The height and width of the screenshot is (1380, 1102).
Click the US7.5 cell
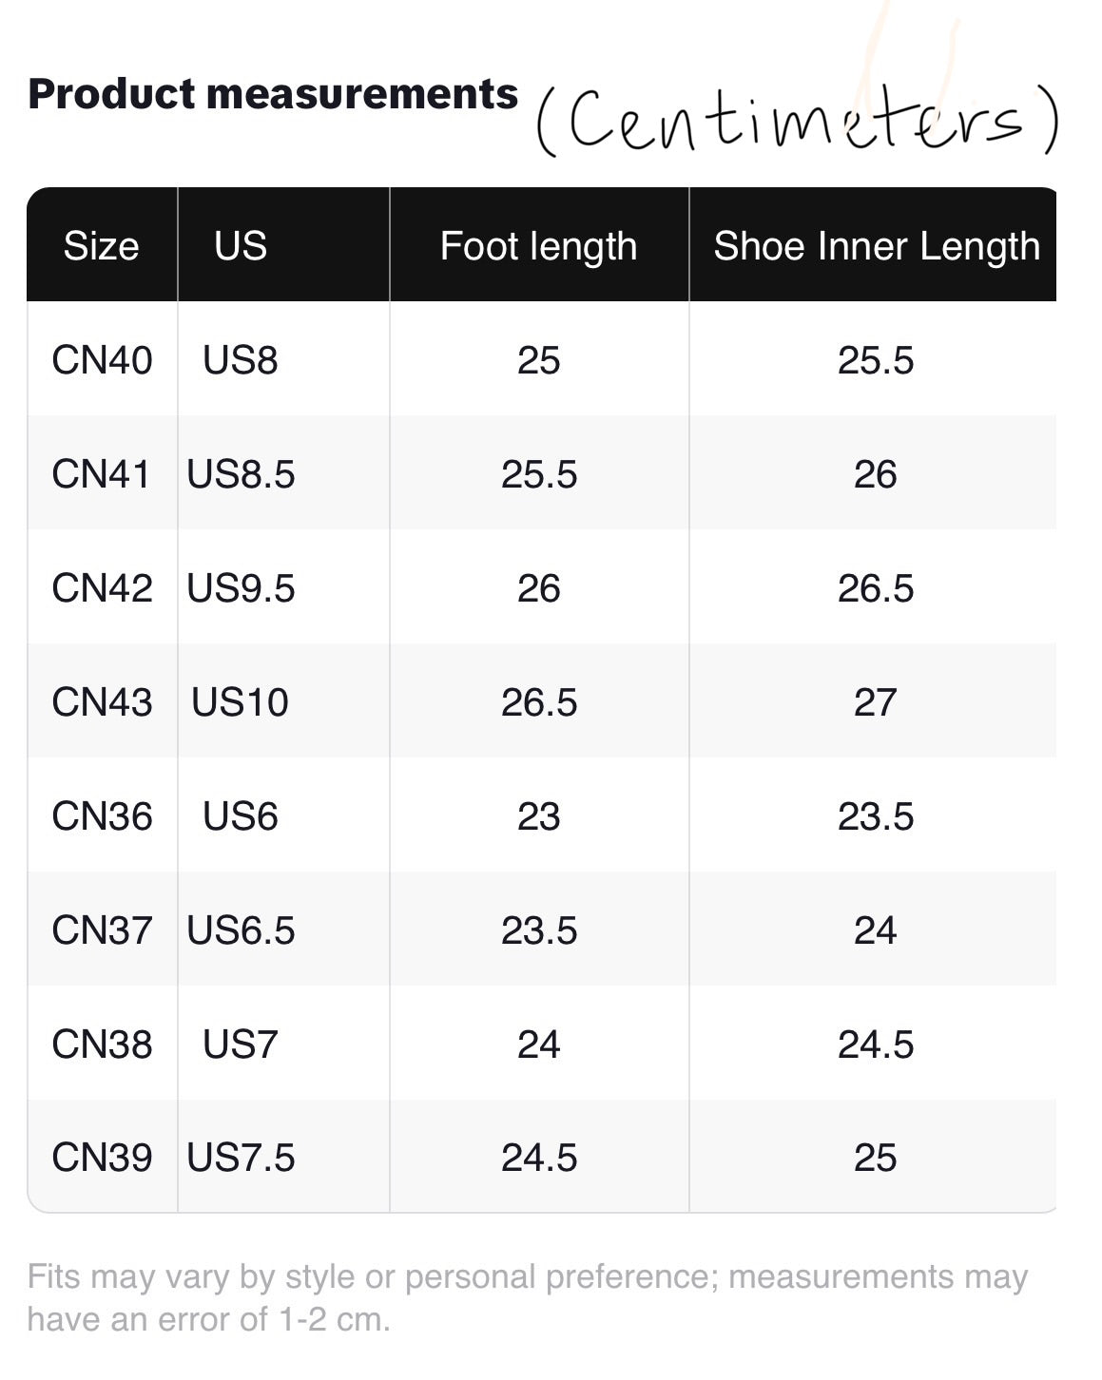[x=241, y=1158]
